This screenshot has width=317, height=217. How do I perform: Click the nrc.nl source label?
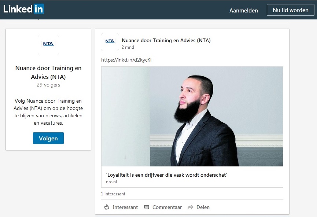[x=111, y=182]
